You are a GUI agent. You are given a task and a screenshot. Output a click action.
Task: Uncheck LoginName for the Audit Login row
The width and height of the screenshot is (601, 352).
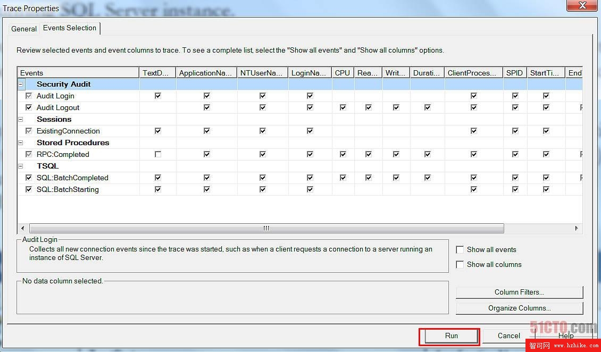(x=310, y=96)
